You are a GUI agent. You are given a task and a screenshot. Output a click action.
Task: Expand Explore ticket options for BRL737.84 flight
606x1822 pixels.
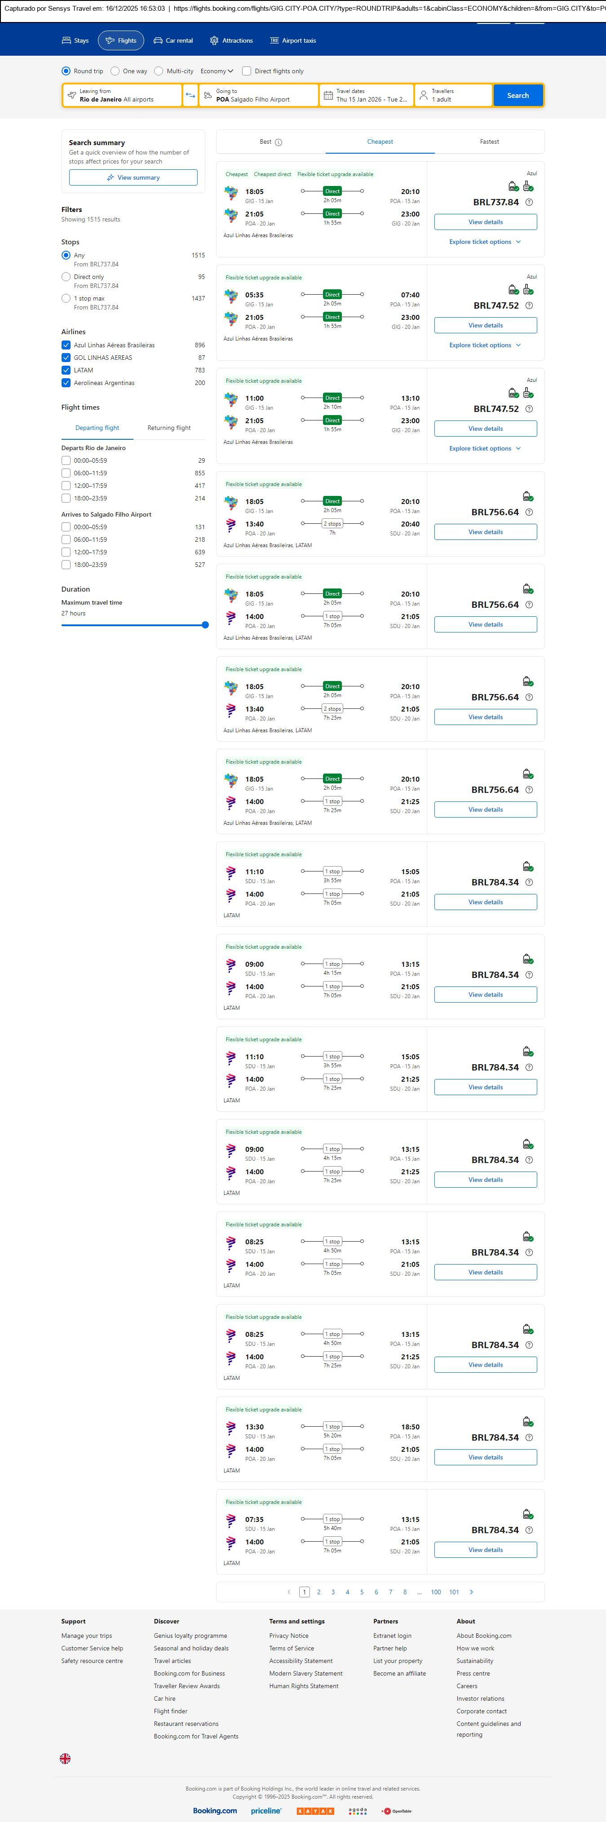pos(485,242)
